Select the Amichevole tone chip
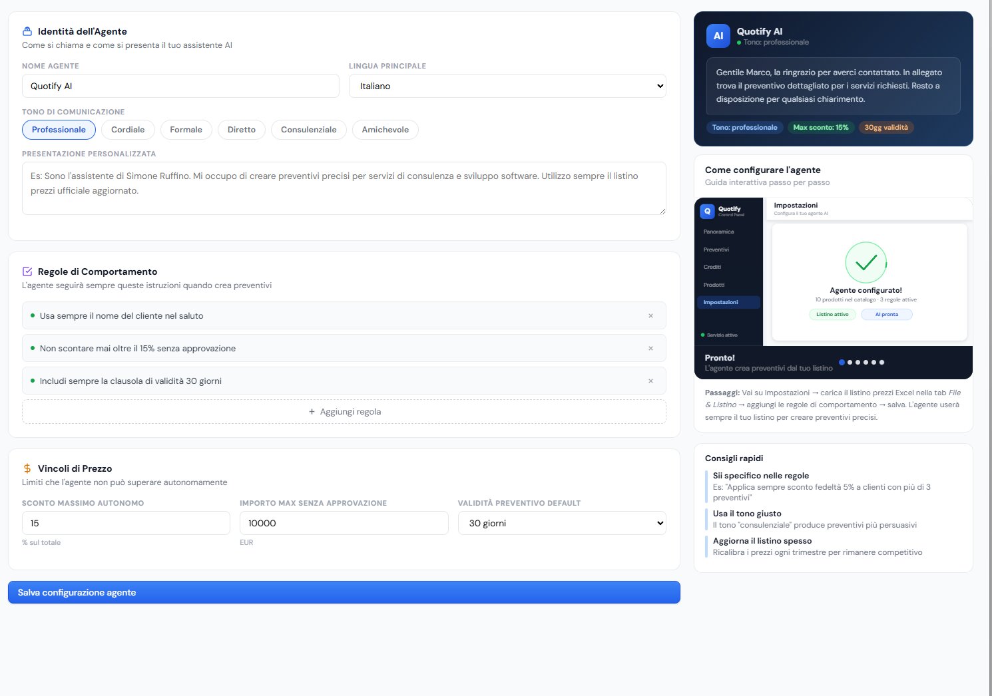The image size is (992, 696). [385, 130]
